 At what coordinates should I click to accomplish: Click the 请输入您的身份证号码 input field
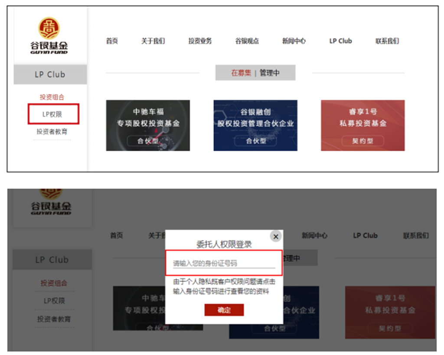224,263
